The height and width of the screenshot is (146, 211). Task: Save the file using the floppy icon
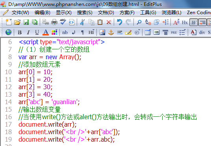(x=26, y=22)
